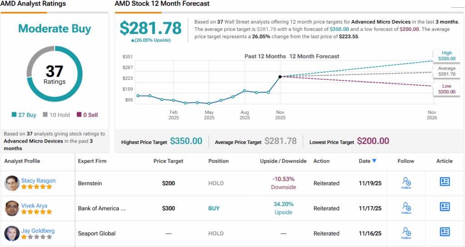
Task: Click the Analyst Profile column header
Action: [x=22, y=161]
